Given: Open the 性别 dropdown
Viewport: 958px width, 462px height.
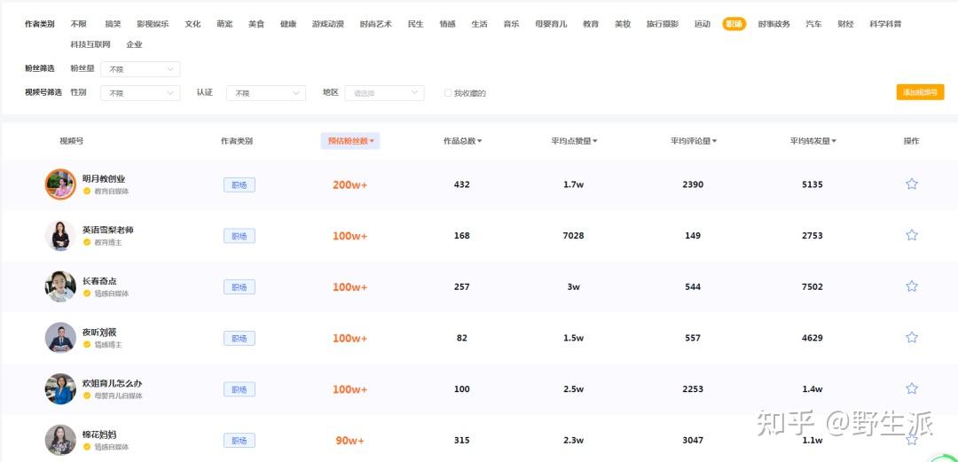Looking at the screenshot, I should click(140, 93).
